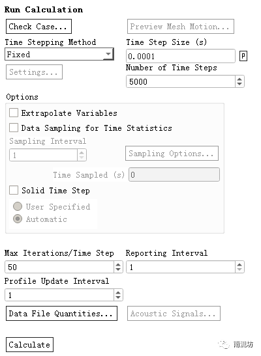261x356 pixels.
Task: Click the P parameter icon beside Time Step Size
Action: 243,56
